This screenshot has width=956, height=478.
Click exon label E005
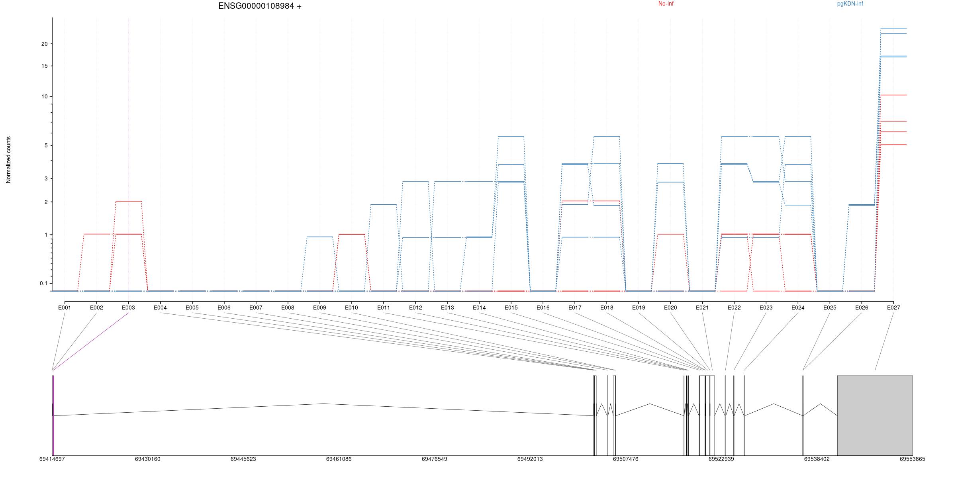(192, 308)
